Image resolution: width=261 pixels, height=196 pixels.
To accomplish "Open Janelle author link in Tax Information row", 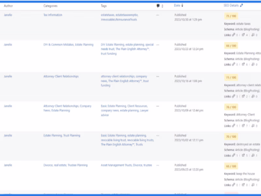I will [x=8, y=15].
